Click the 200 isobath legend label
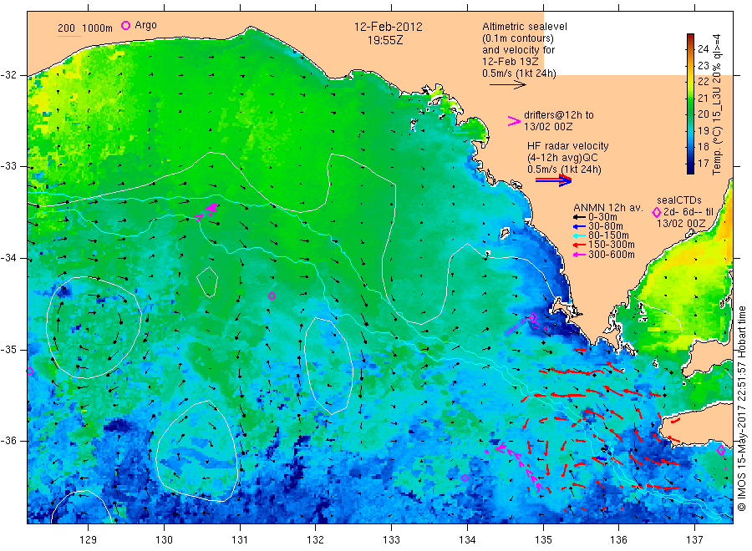 click(66, 28)
